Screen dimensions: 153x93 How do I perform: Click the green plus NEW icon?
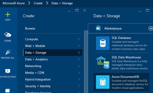(8, 14)
